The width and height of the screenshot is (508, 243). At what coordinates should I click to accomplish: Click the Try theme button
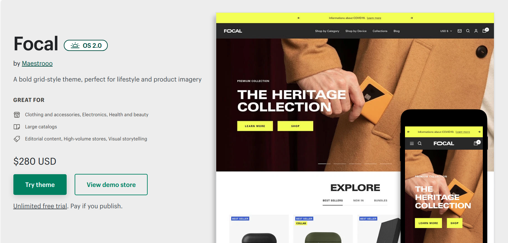(x=40, y=184)
